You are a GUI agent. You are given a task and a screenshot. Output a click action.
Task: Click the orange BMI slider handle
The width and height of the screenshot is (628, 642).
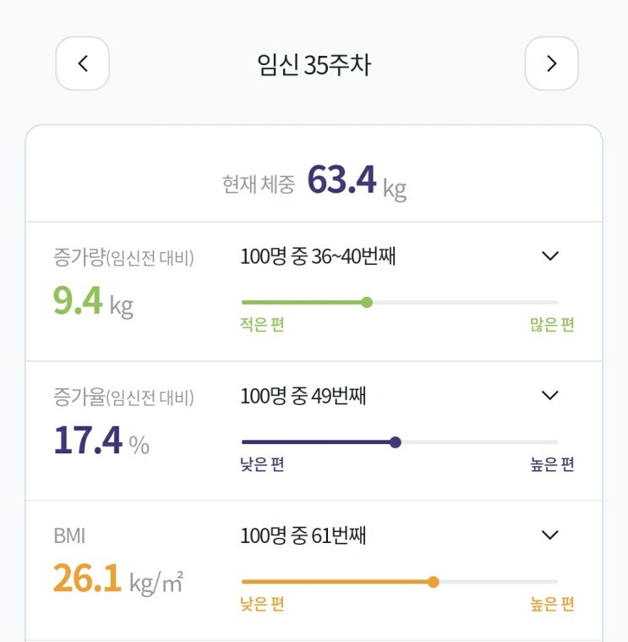[x=434, y=582]
